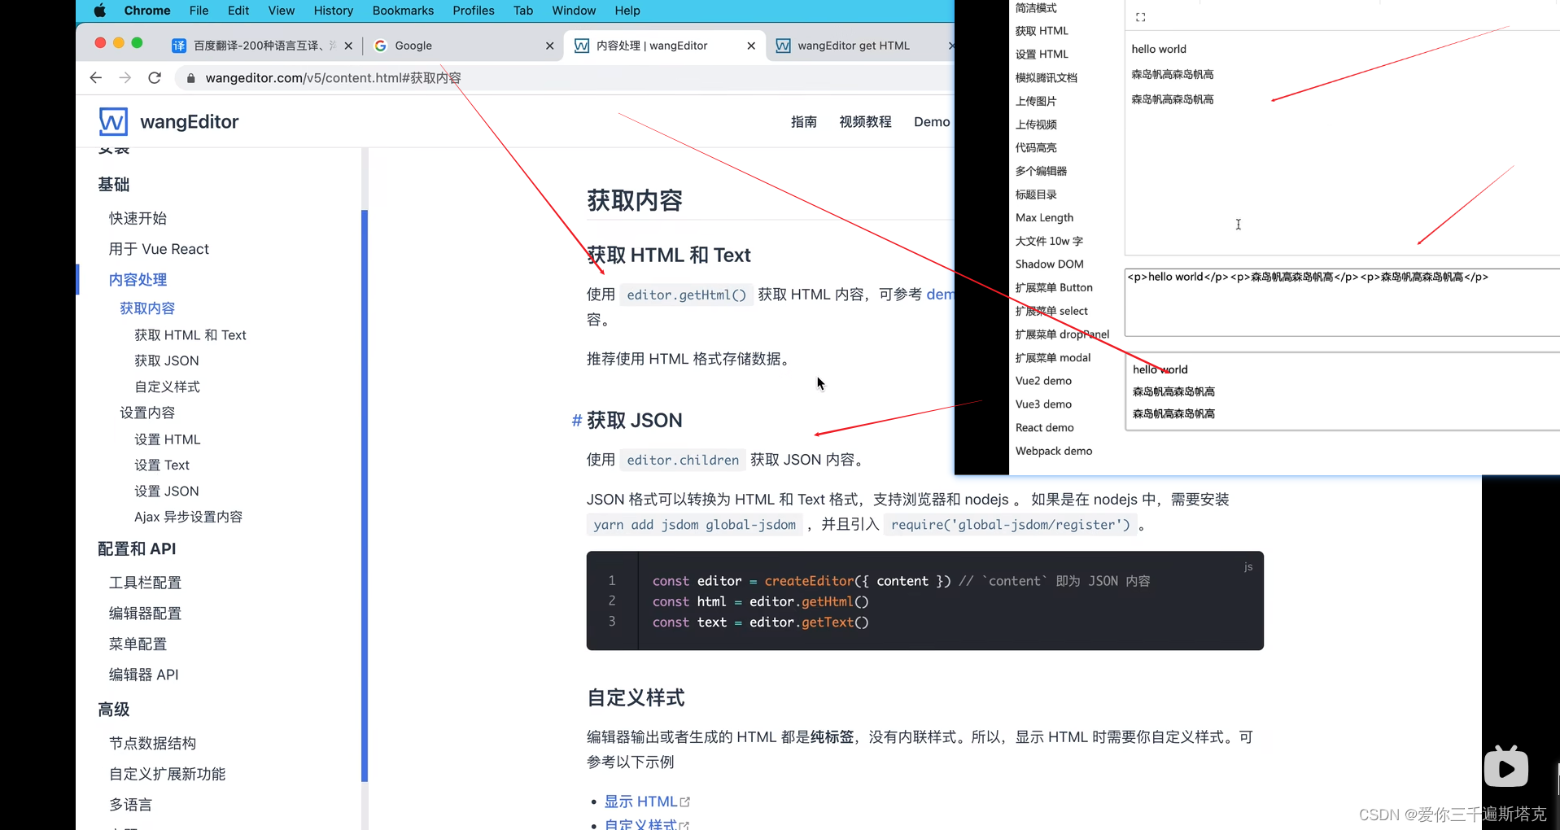
Task: Collapse the 基础 sidebar section
Action: [x=113, y=184]
